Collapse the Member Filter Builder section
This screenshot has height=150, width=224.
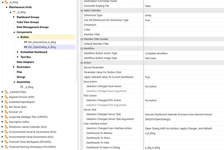click(82, 39)
